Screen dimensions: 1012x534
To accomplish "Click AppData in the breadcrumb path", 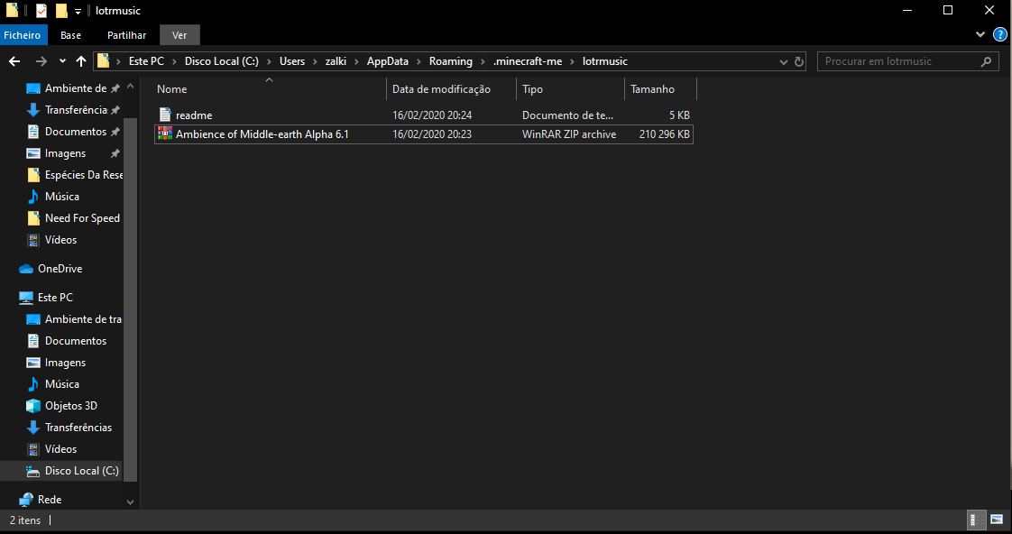I will click(387, 61).
